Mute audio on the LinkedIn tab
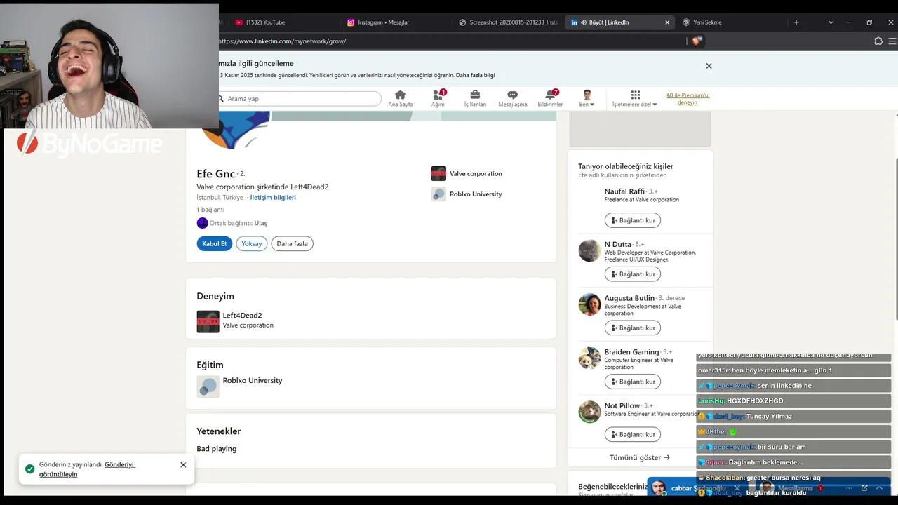 coord(584,22)
